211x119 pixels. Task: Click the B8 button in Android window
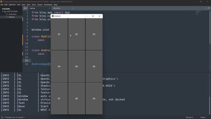[76, 99]
